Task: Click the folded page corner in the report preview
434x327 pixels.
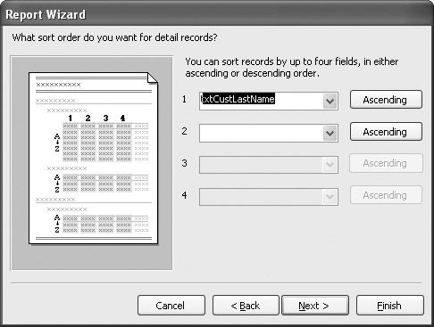Action: tap(153, 78)
